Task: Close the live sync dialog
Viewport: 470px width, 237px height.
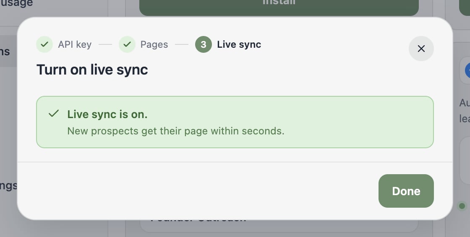Action: pyautogui.click(x=421, y=49)
